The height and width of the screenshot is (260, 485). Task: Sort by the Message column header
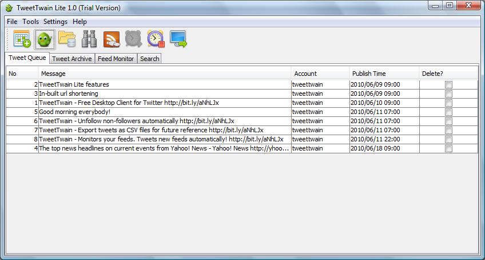165,74
